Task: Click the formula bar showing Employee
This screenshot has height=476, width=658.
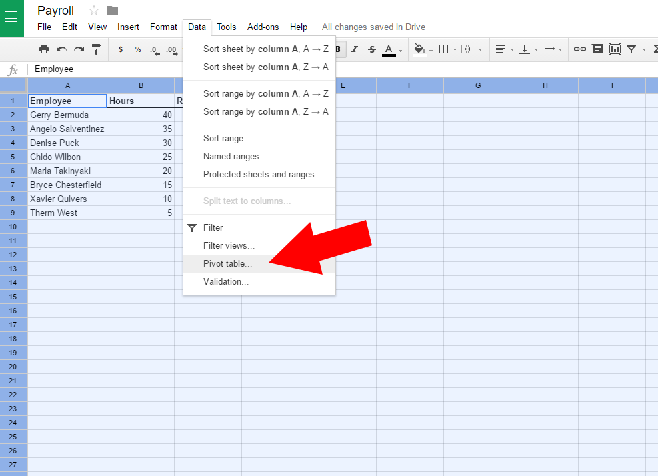Action: (x=344, y=69)
